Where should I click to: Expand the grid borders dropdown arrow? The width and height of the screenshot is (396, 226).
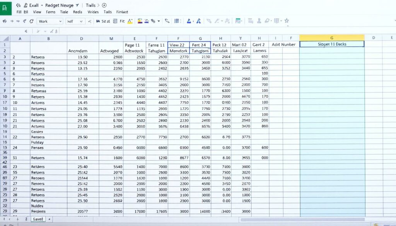coord(281,21)
